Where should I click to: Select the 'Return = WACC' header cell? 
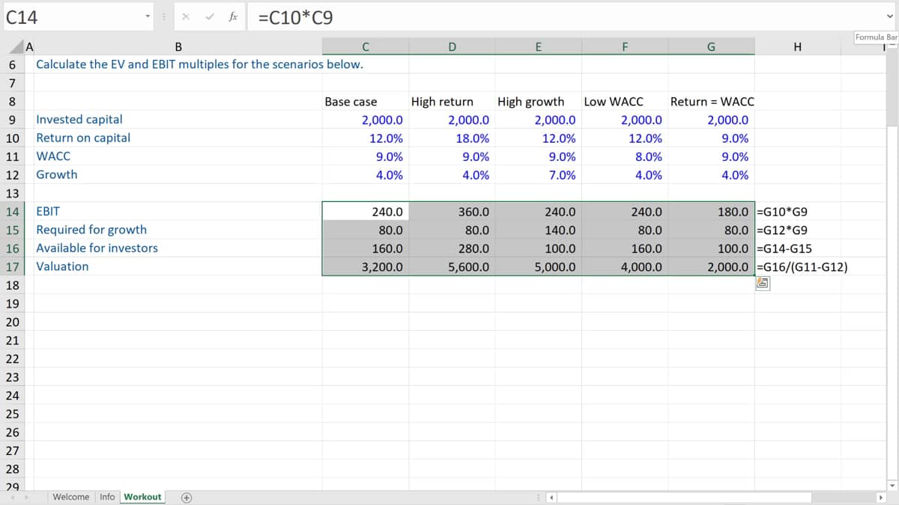(x=712, y=102)
